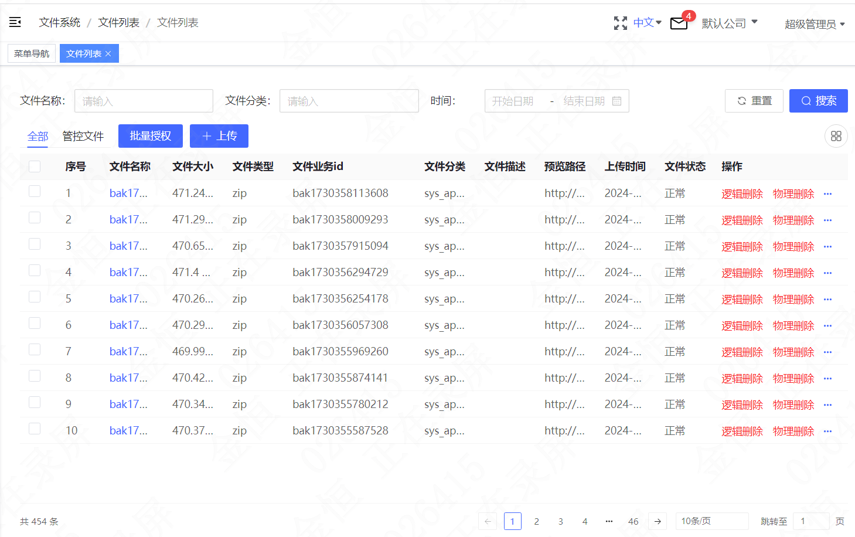The width and height of the screenshot is (855, 537).
Task: Open the 默认公司 company dropdown
Action: coord(730,23)
